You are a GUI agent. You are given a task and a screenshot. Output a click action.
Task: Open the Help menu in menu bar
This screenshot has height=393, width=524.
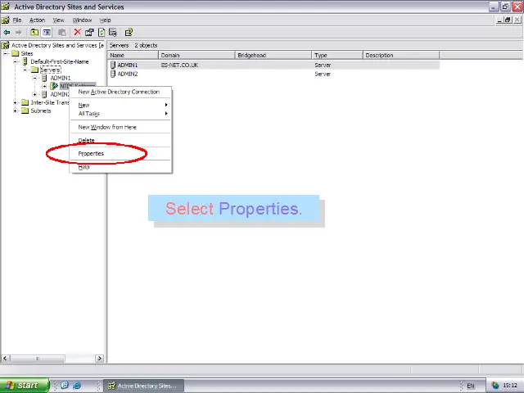(106, 20)
